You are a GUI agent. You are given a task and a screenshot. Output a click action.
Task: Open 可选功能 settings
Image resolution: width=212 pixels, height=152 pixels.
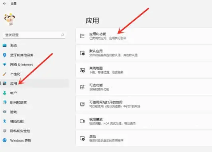pyautogui.click(x=144, y=87)
